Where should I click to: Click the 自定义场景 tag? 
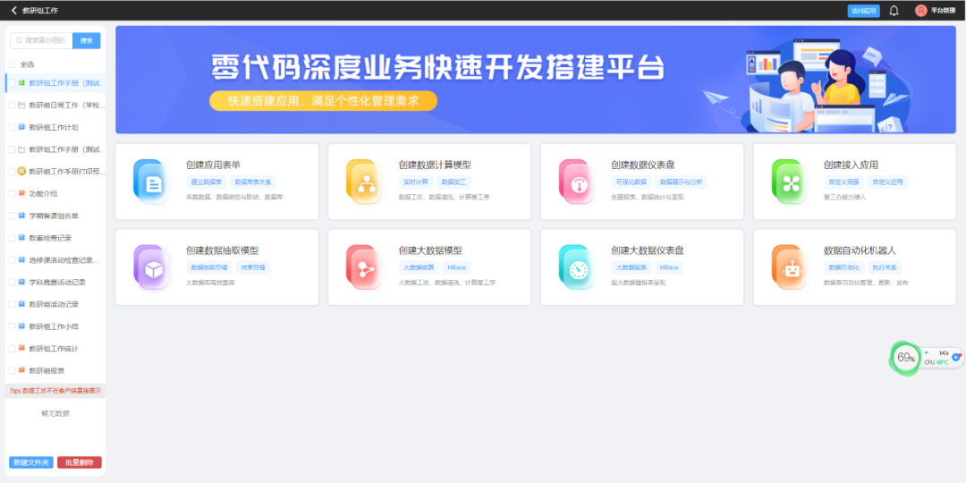tap(844, 182)
